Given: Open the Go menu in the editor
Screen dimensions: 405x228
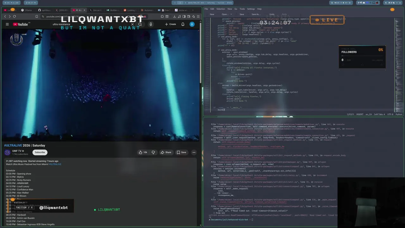Looking at the screenshot, I should (236, 9).
